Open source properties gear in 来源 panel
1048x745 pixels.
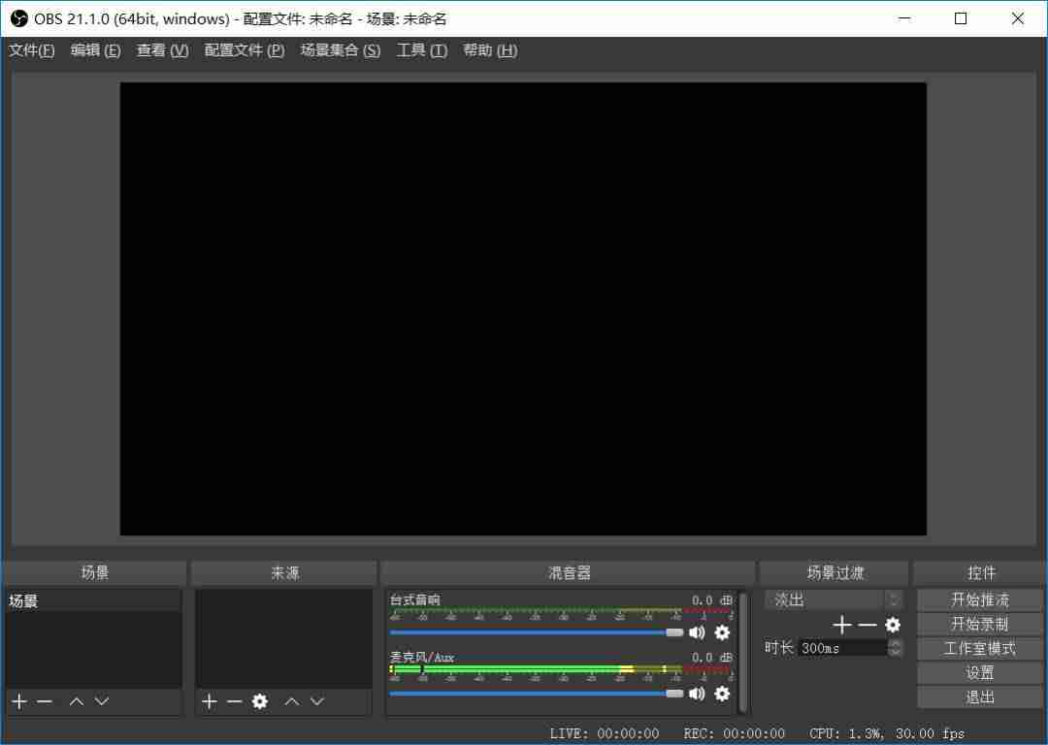coord(260,701)
